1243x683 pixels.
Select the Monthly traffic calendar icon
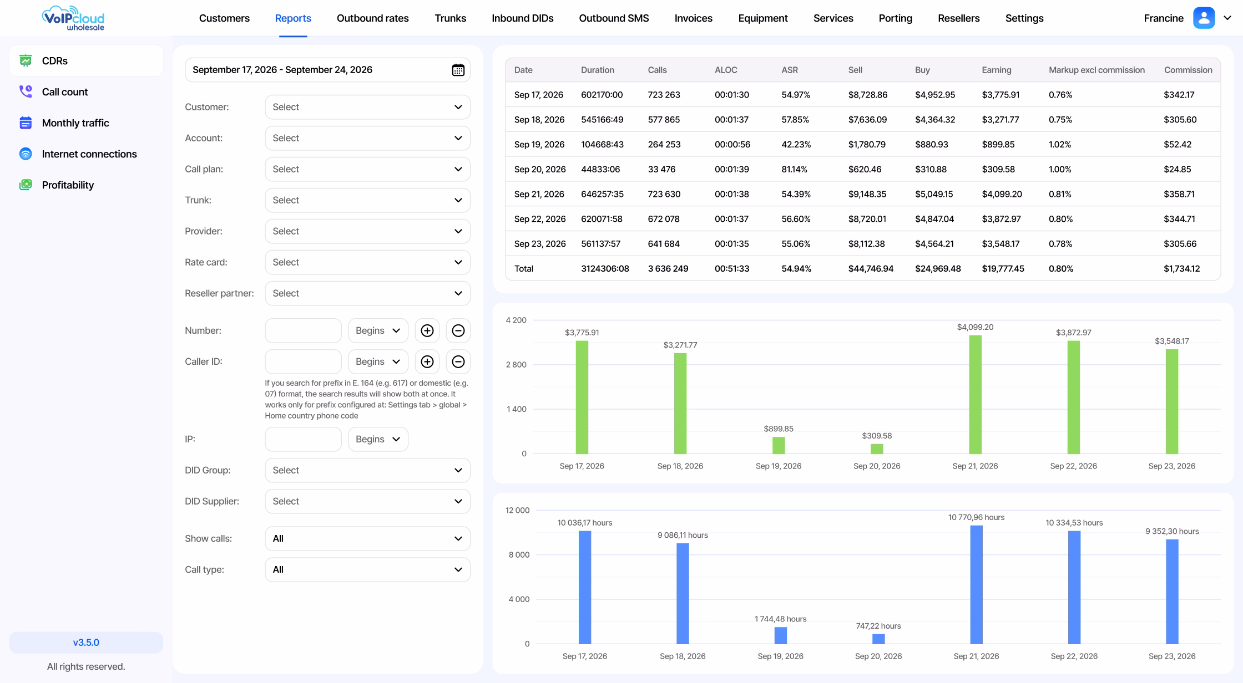(26, 123)
